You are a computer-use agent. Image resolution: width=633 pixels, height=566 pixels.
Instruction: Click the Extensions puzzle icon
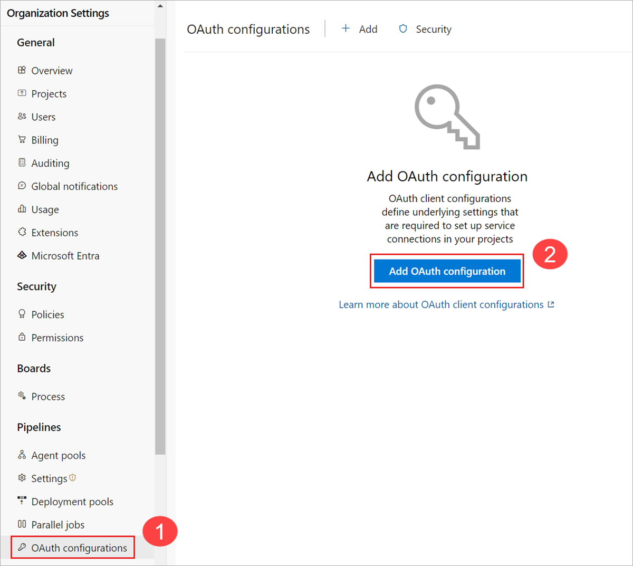[x=22, y=232]
